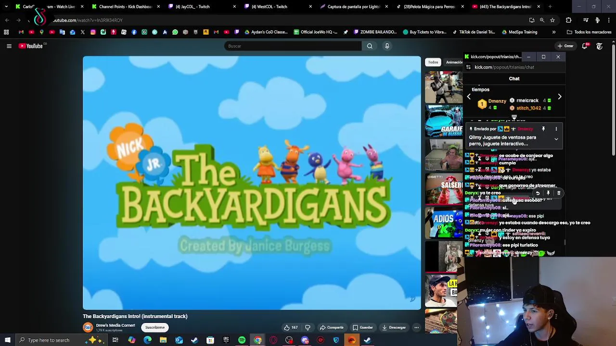Pin the hovered chat message

[x=548, y=193]
